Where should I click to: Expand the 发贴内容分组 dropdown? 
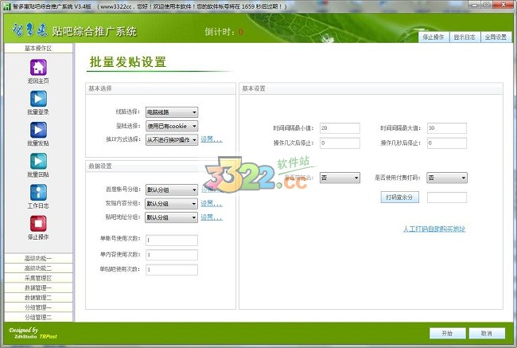click(x=172, y=204)
